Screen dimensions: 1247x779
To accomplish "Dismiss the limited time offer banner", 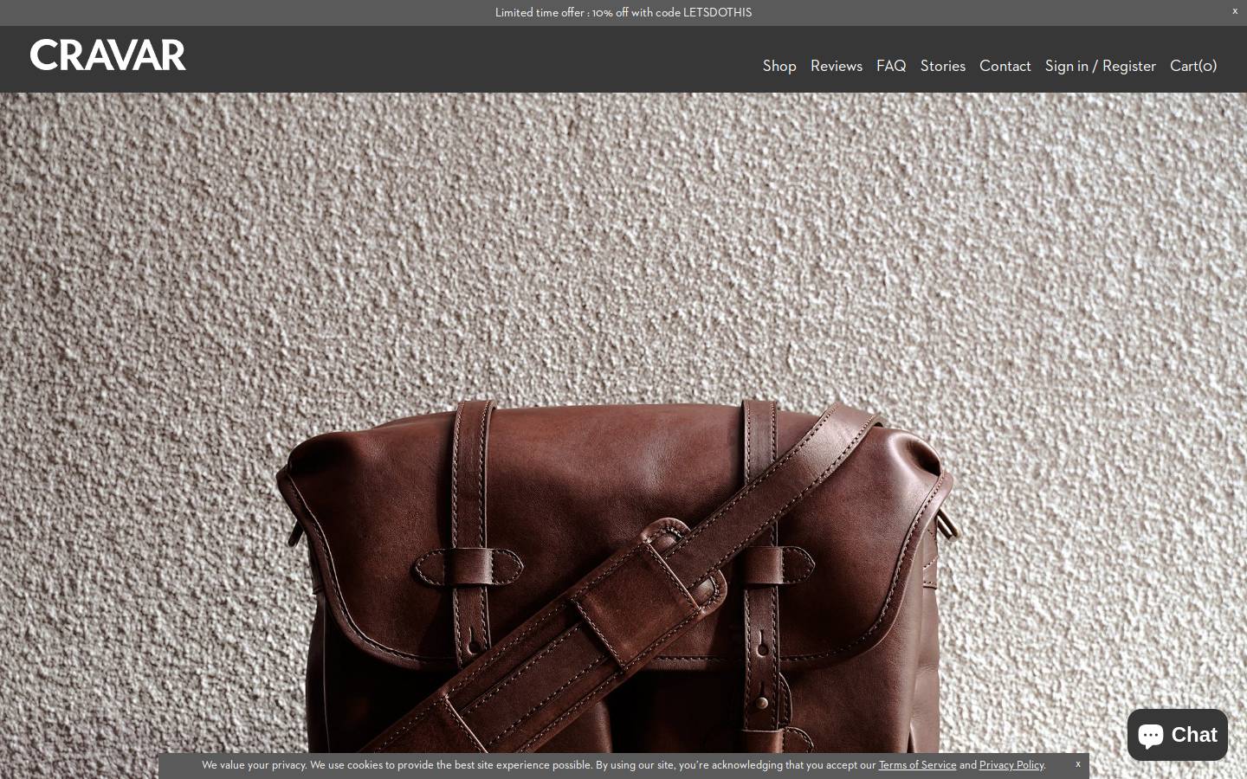I will [1235, 11].
